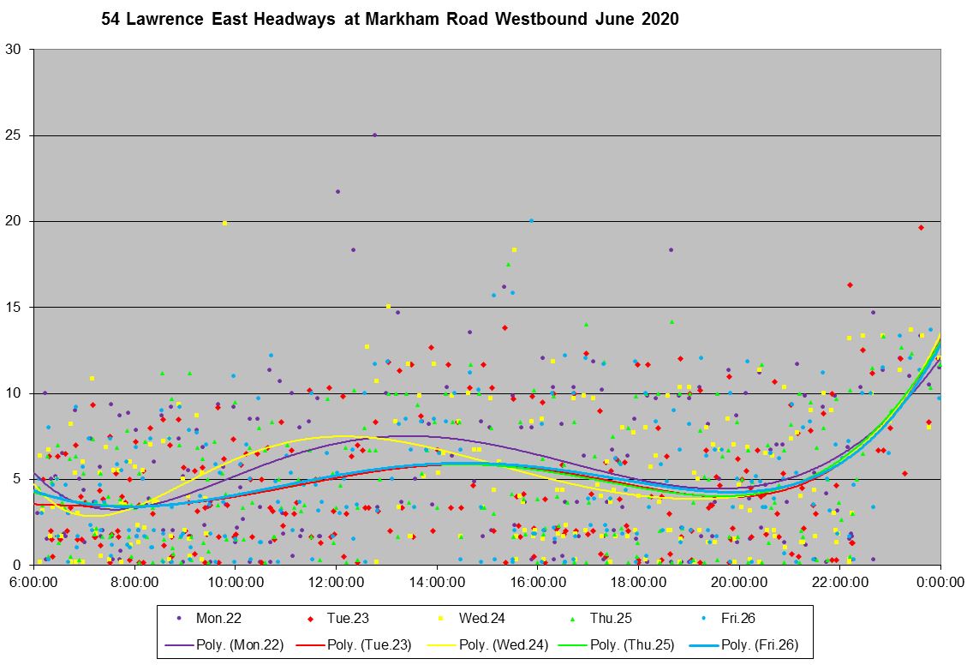Click the blue Friday point at 20 near 16:00
Viewport: 967px width, 665px height.
point(531,220)
